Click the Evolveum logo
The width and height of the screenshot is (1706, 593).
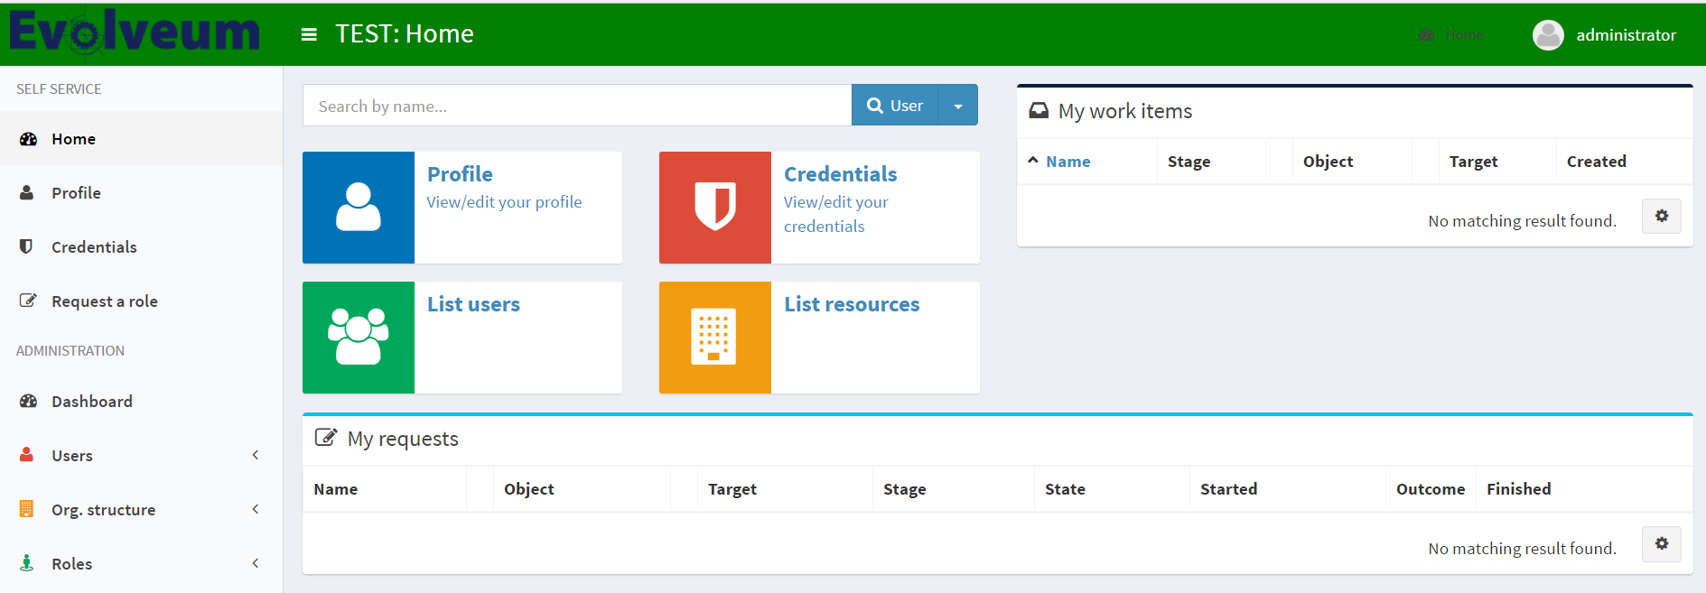click(x=135, y=32)
